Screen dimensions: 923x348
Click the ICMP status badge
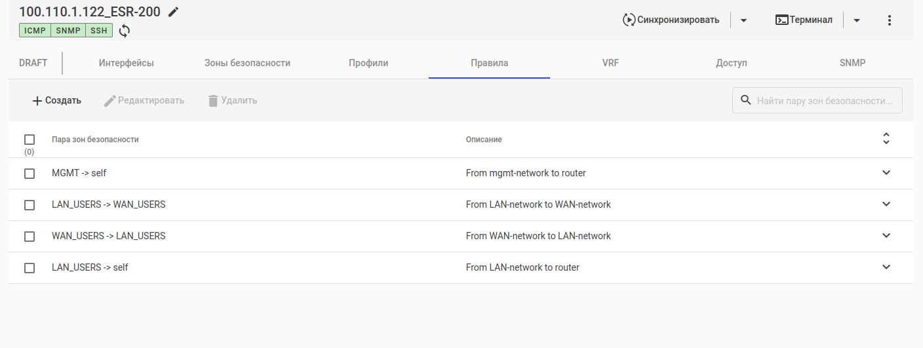pyautogui.click(x=35, y=30)
